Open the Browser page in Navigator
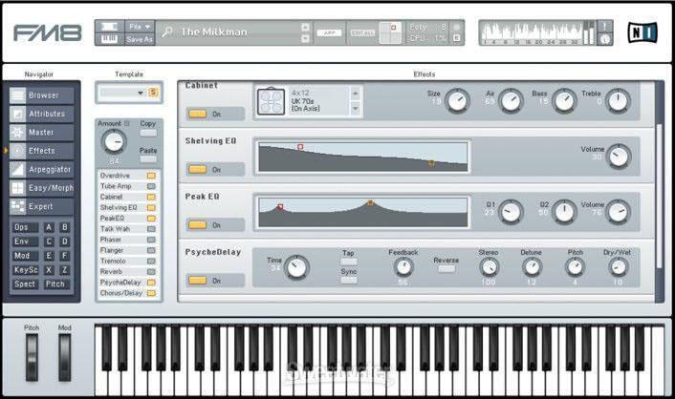Image resolution: width=675 pixels, height=399 pixels. [41, 95]
